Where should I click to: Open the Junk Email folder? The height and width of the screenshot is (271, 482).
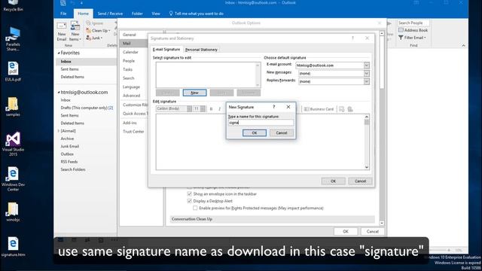click(70, 146)
